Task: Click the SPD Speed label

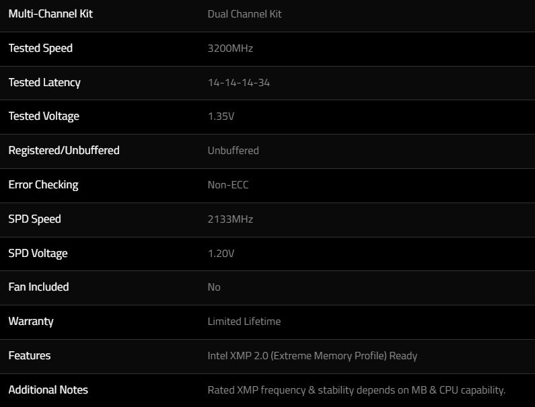Action: [34, 219]
